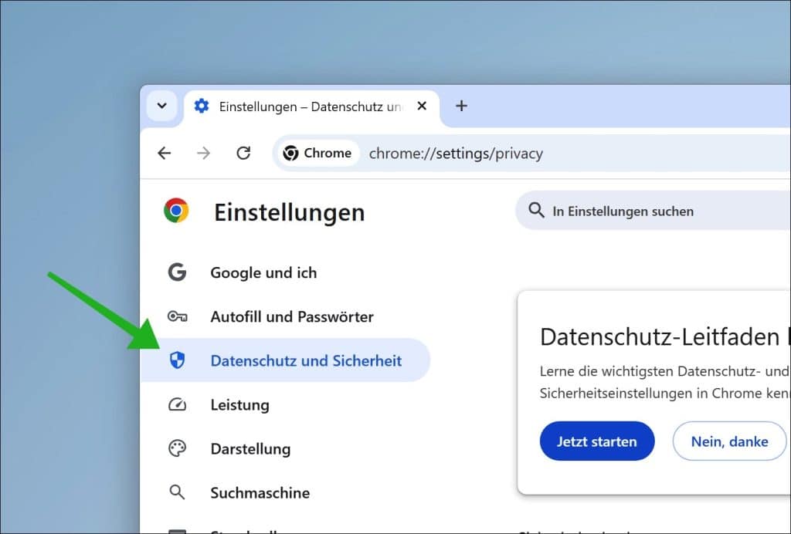Open Darstellung via the palette icon

click(x=177, y=448)
